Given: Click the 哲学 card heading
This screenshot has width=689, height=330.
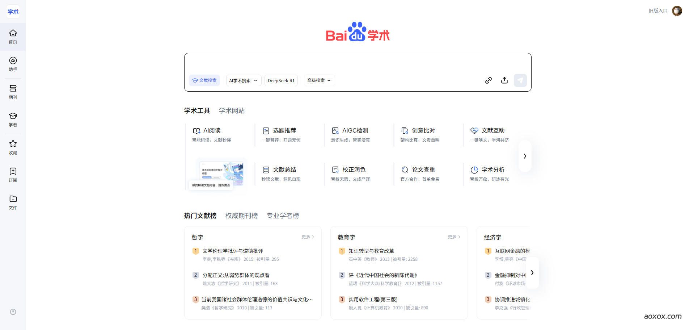Looking at the screenshot, I should coord(197,237).
